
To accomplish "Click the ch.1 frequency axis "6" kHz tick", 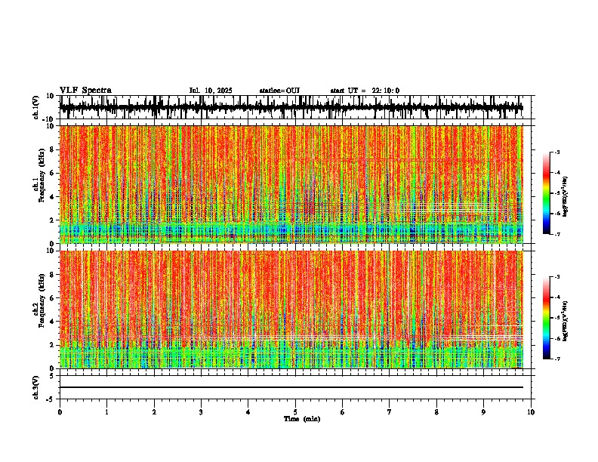I will pos(53,173).
